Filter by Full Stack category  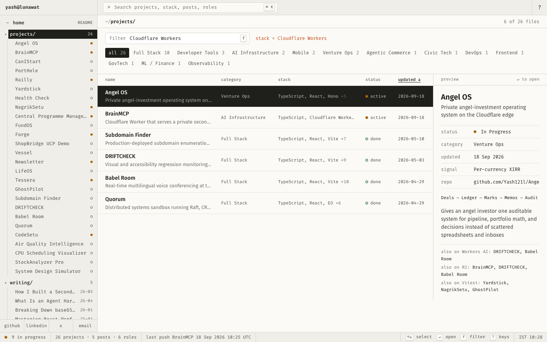152,53
